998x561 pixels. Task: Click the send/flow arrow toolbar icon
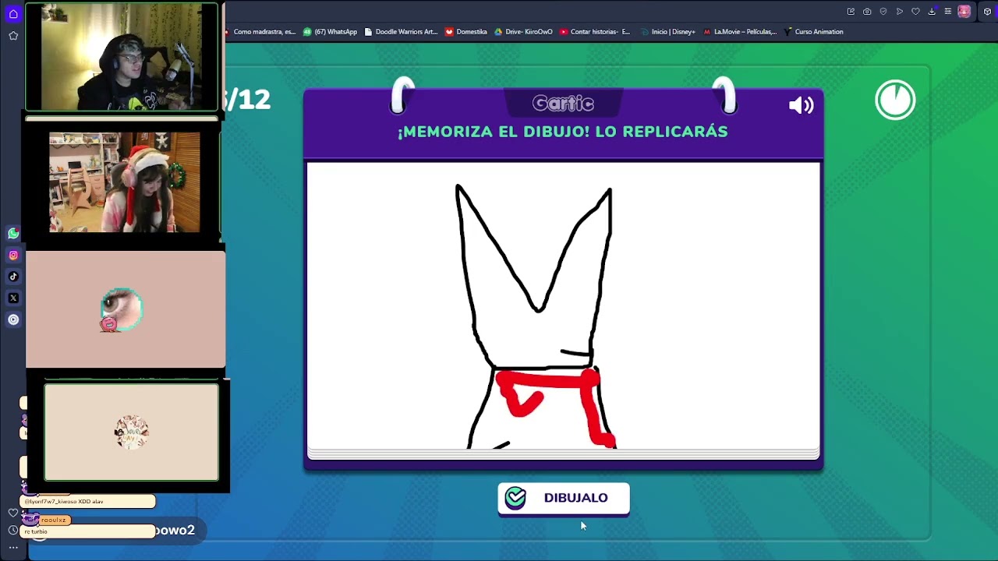click(900, 12)
